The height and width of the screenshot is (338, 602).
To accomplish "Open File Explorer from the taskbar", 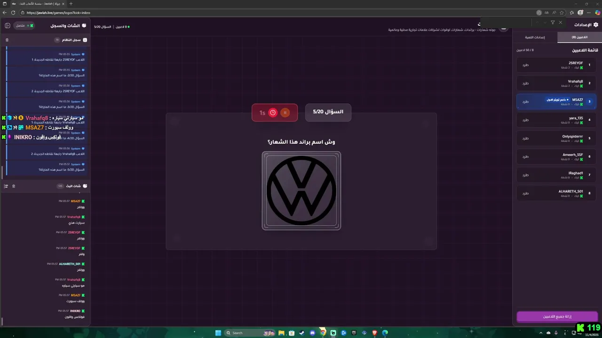I will tap(281, 333).
